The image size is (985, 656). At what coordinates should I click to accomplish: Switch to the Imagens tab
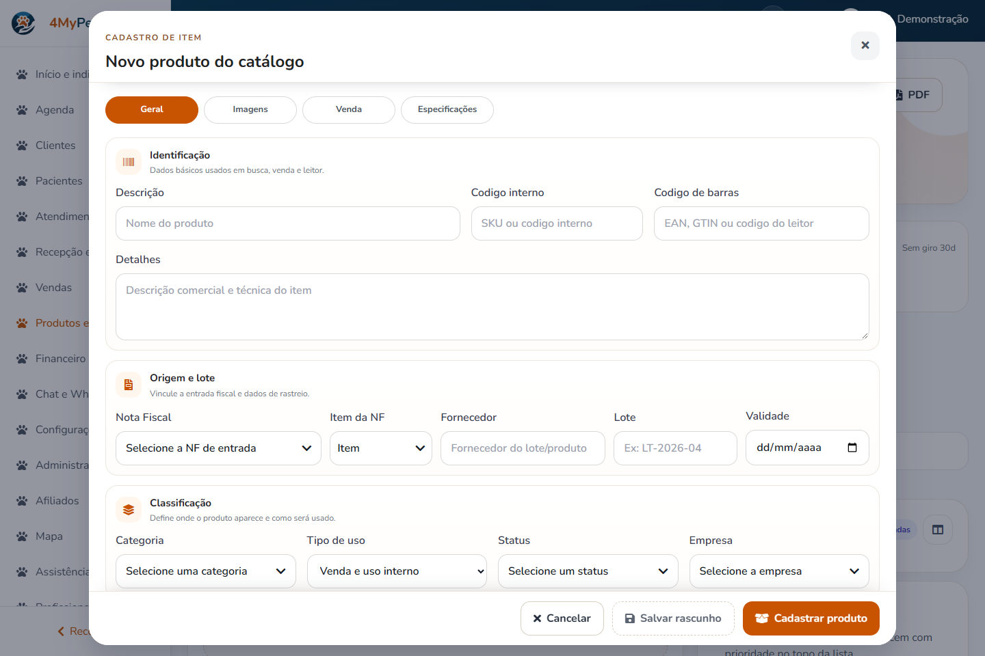(250, 110)
